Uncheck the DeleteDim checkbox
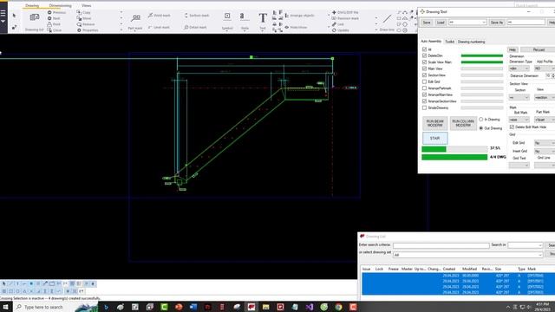 pos(424,55)
